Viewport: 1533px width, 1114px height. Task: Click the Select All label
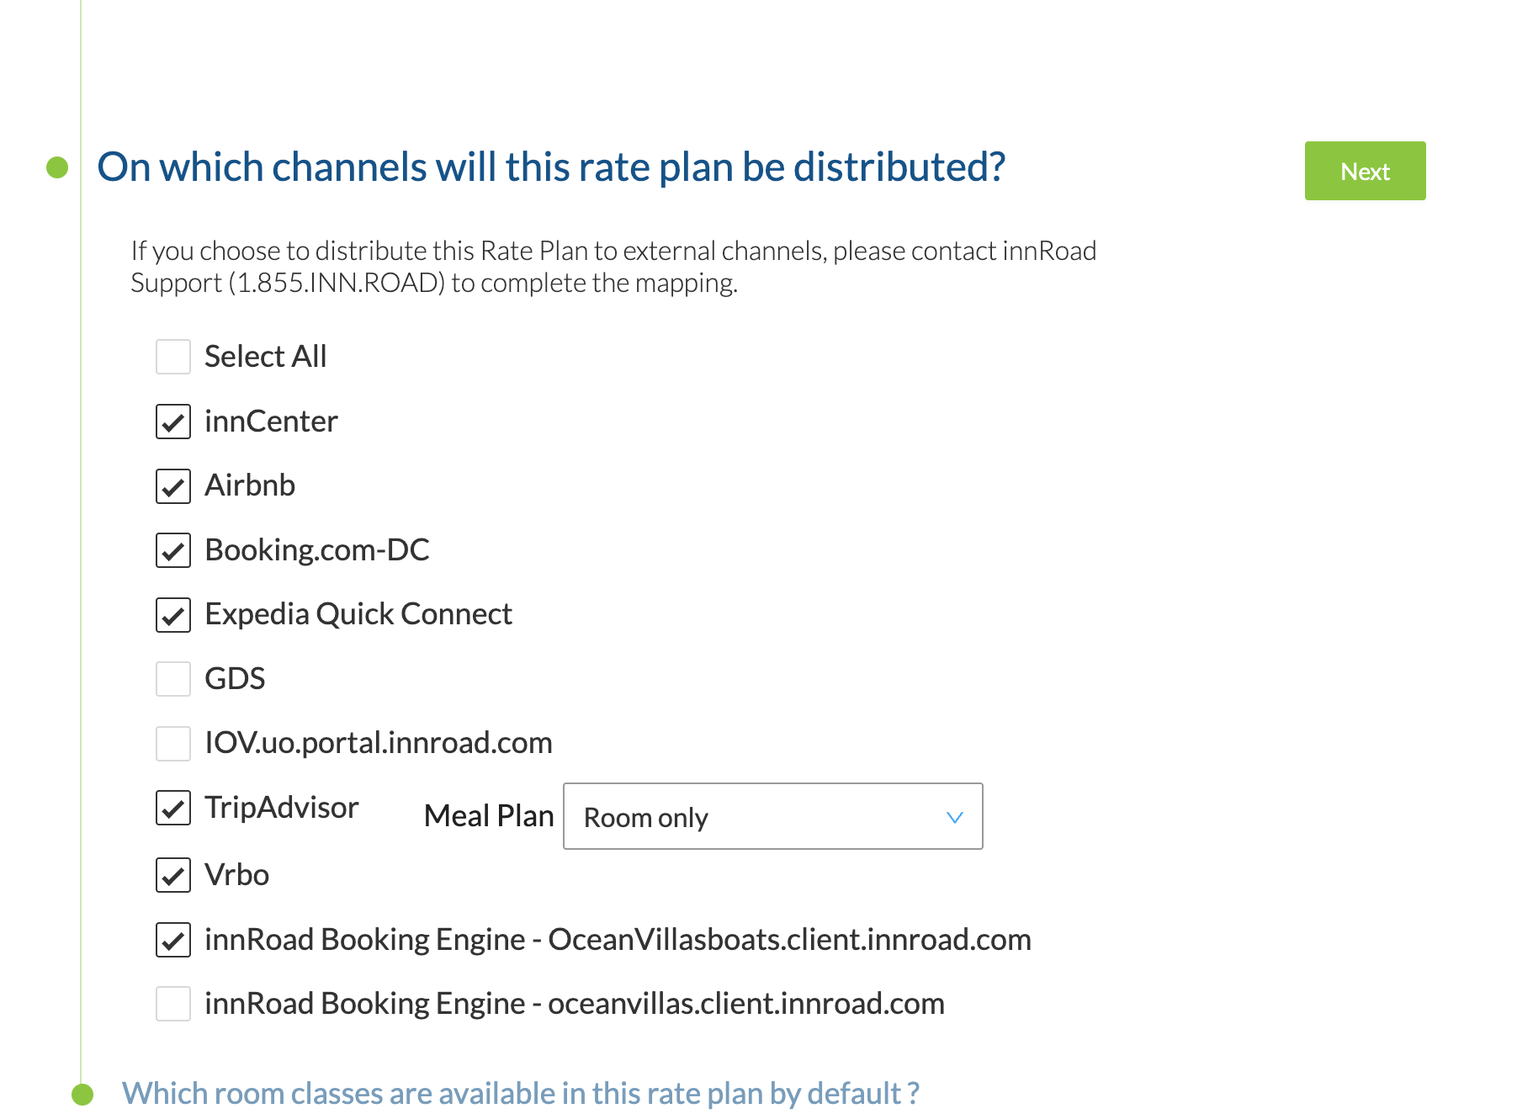(265, 357)
